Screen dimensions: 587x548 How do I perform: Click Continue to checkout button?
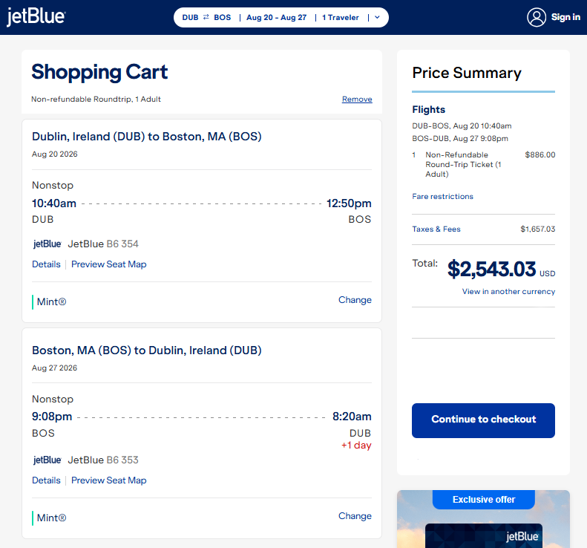pos(483,420)
